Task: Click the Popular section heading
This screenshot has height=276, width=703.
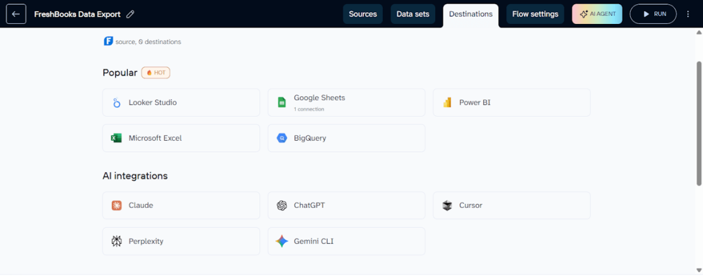Action: coord(119,73)
